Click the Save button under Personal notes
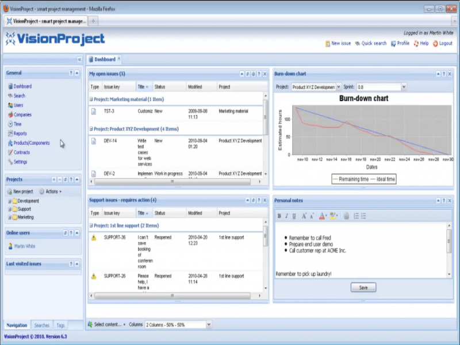Viewport: 460px width, 345px height. click(x=363, y=287)
